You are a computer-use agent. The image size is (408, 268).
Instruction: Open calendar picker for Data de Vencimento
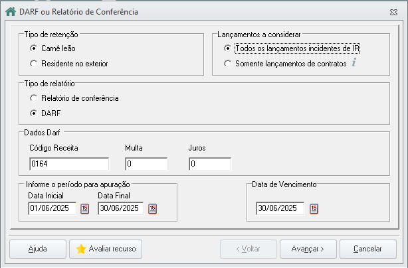click(314, 209)
